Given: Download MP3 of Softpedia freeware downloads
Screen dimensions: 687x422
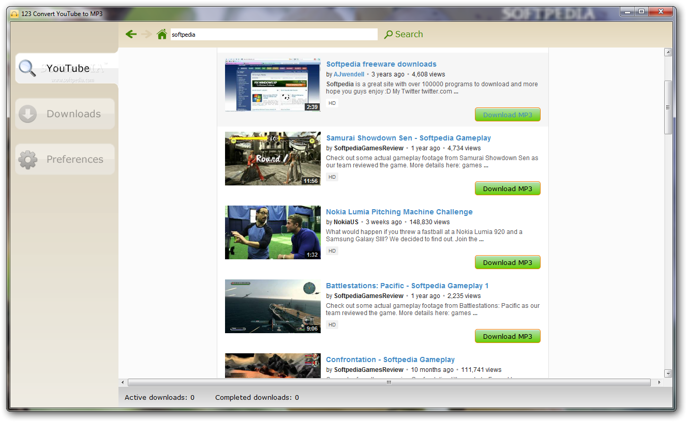Looking at the screenshot, I should (x=507, y=115).
